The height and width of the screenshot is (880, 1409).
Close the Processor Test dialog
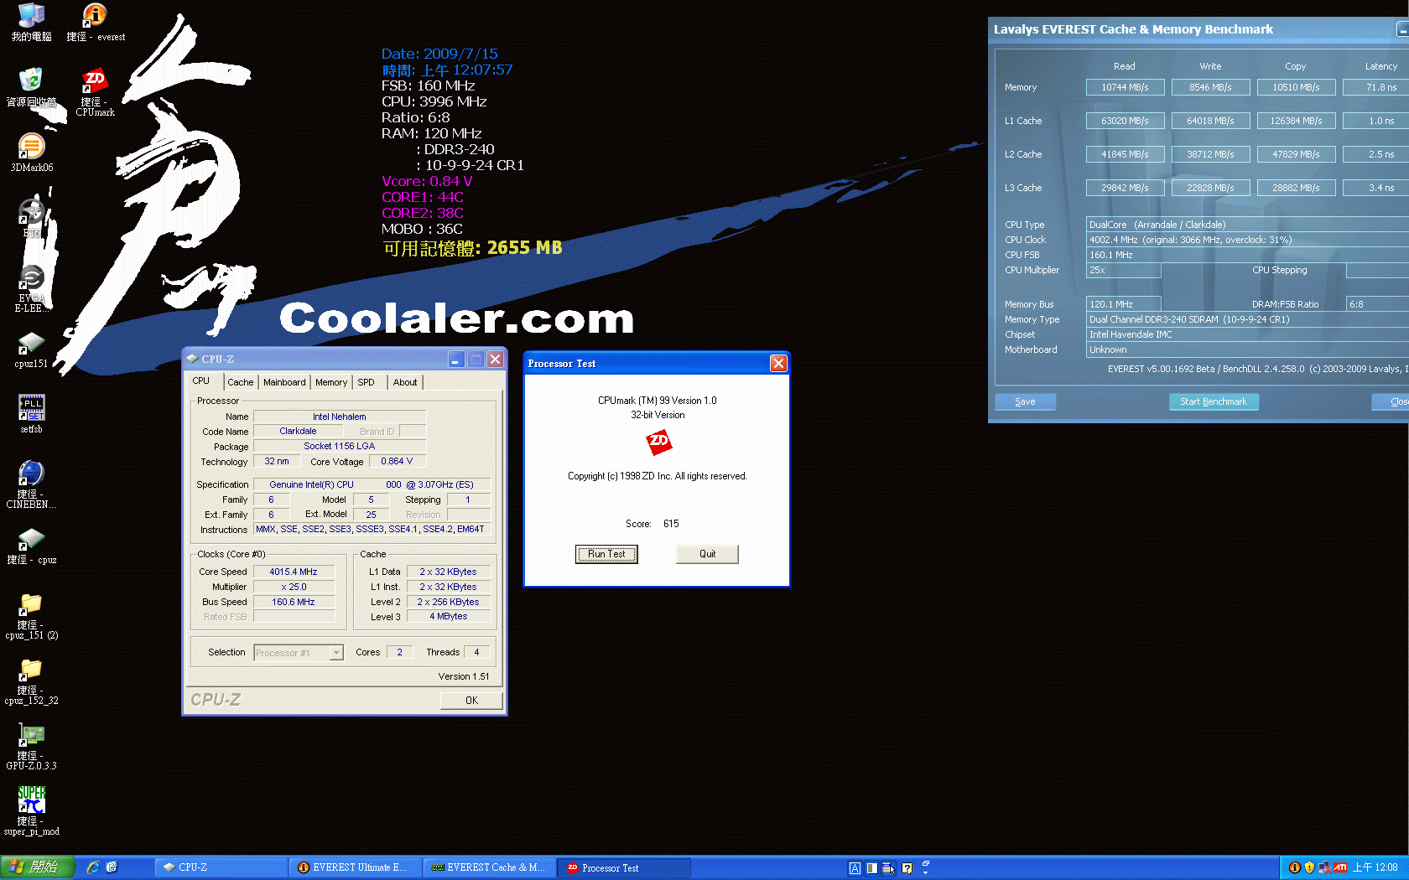[778, 363]
